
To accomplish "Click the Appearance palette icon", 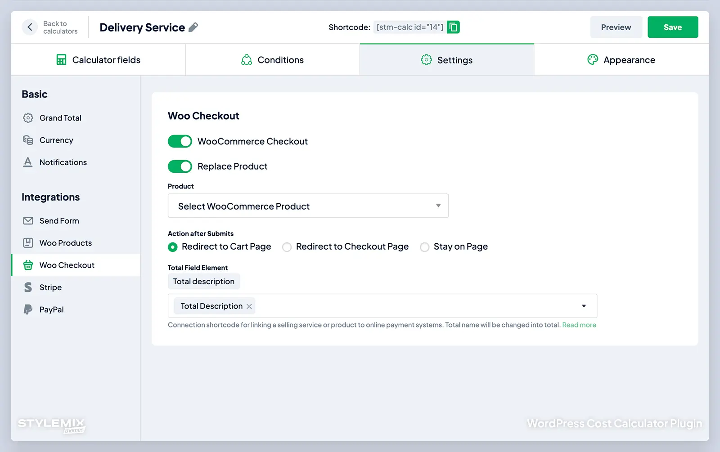I will (593, 59).
